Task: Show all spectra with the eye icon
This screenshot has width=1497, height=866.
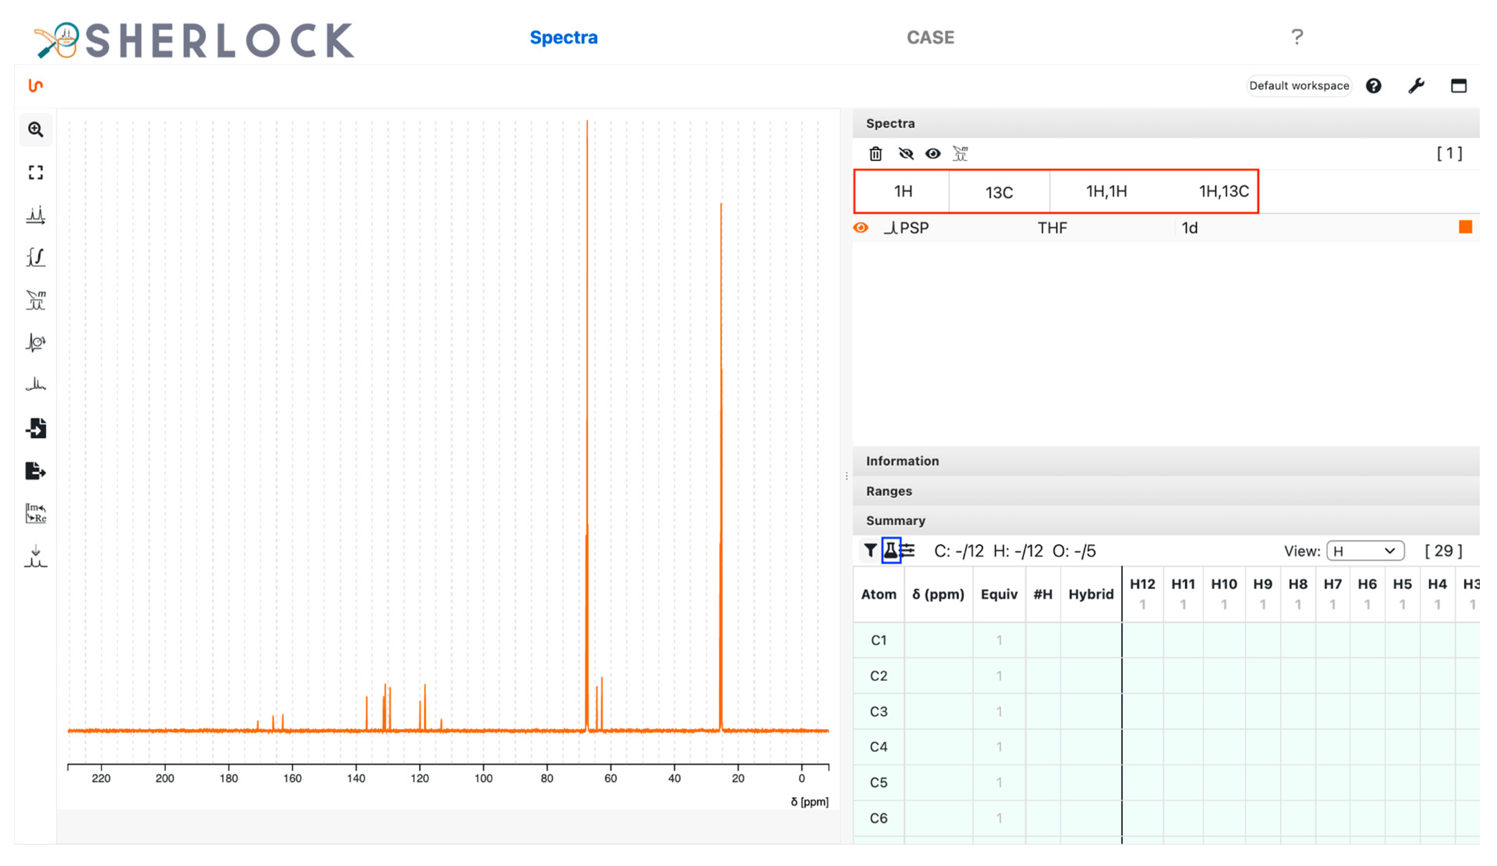Action: [933, 154]
